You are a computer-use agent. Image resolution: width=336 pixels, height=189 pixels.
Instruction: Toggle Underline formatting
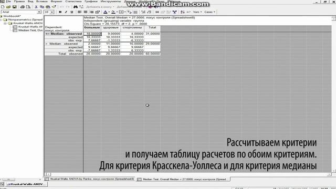pos(72,12)
